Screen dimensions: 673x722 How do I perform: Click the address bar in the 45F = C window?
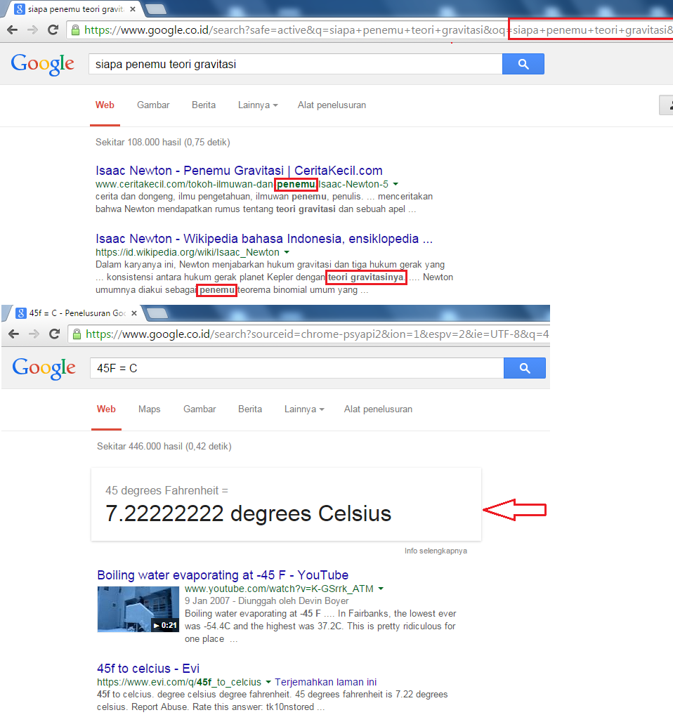click(x=308, y=334)
